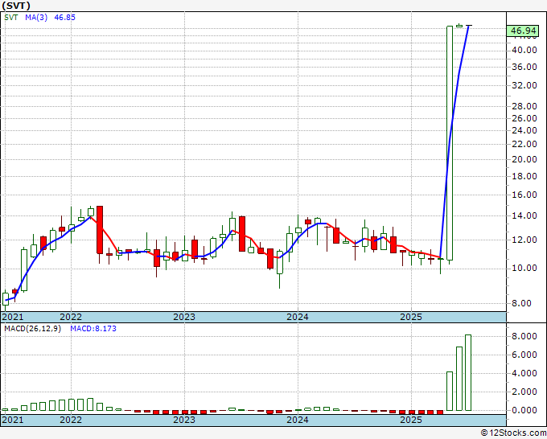Click the 40.00 price axis label
547x439 pixels.
[x=524, y=50]
